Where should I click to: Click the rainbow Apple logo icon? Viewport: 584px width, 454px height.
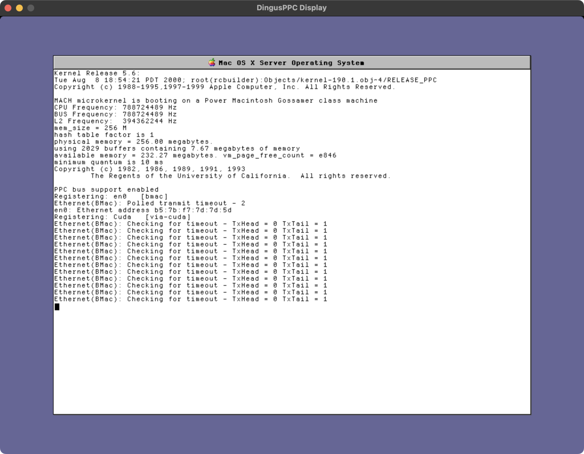(212, 62)
